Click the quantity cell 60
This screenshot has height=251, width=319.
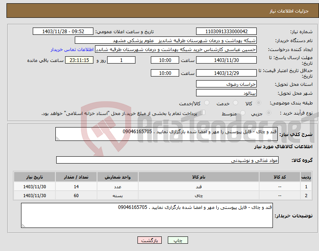point(76,196)
